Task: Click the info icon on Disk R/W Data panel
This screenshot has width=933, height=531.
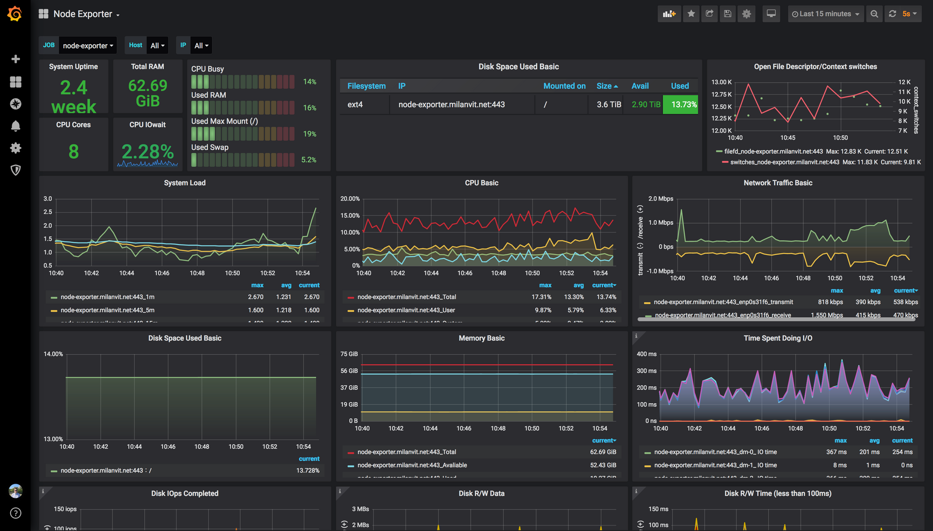Action: pyautogui.click(x=340, y=491)
